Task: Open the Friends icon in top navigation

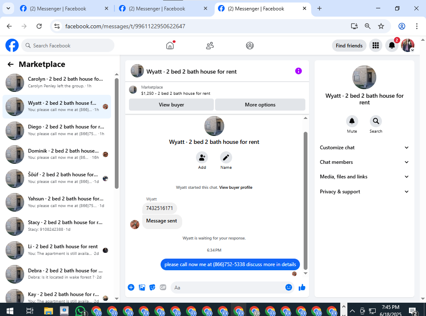Action: (x=210, y=46)
